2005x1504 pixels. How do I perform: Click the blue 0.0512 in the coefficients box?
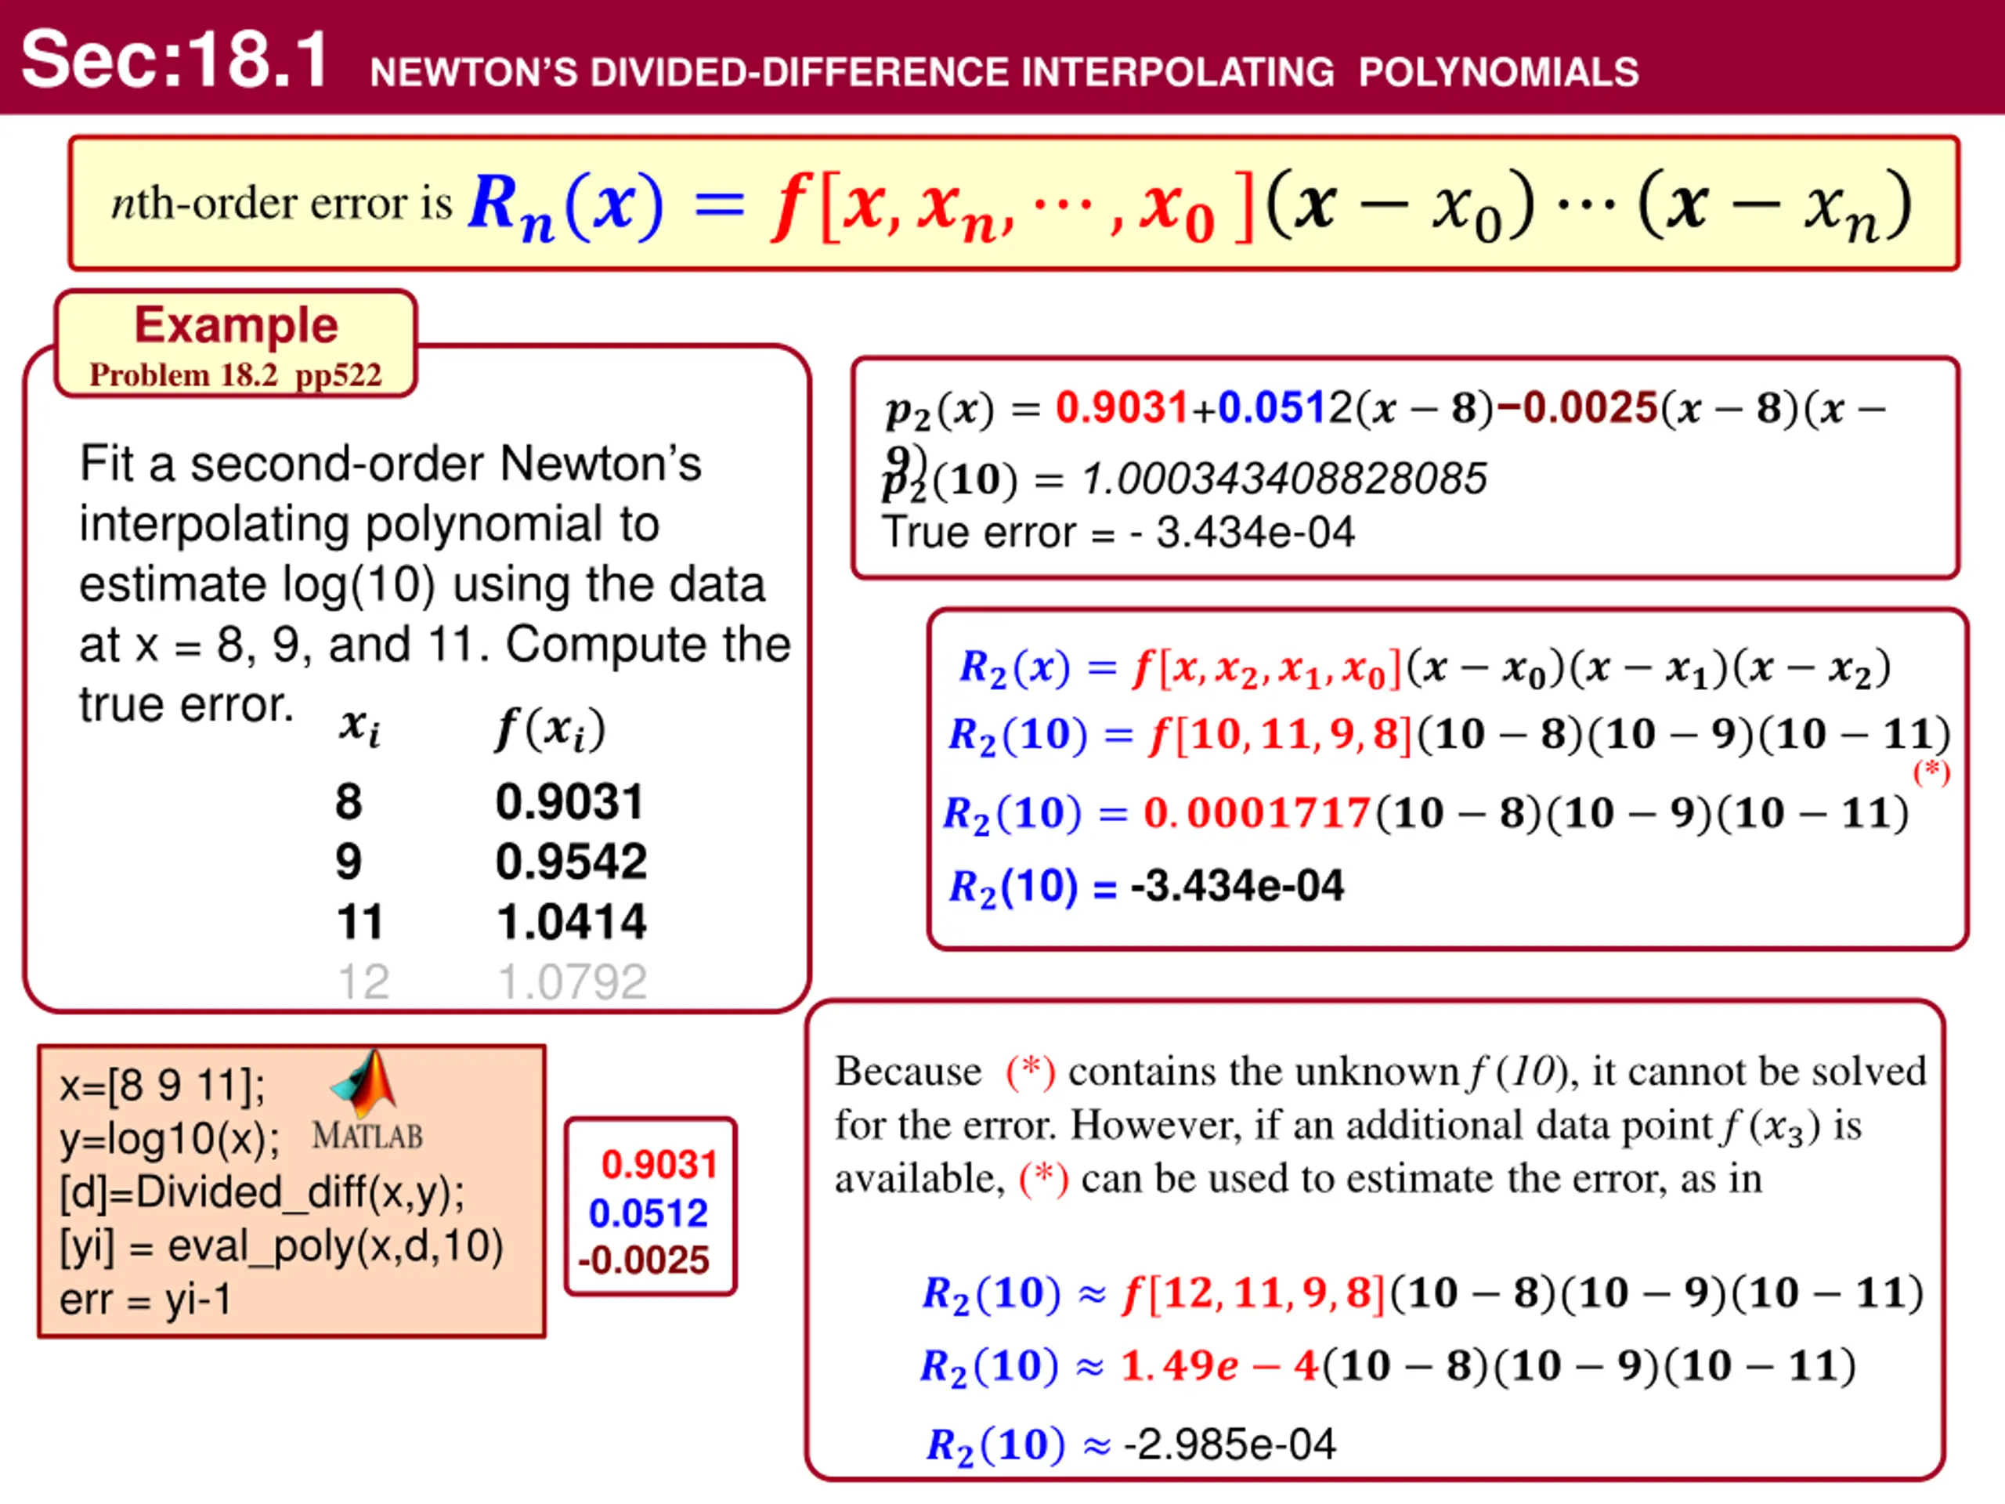(648, 1214)
